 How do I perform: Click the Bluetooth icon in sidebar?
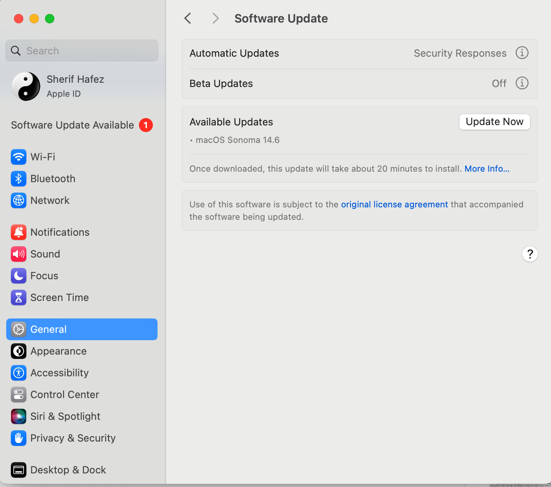pos(19,179)
